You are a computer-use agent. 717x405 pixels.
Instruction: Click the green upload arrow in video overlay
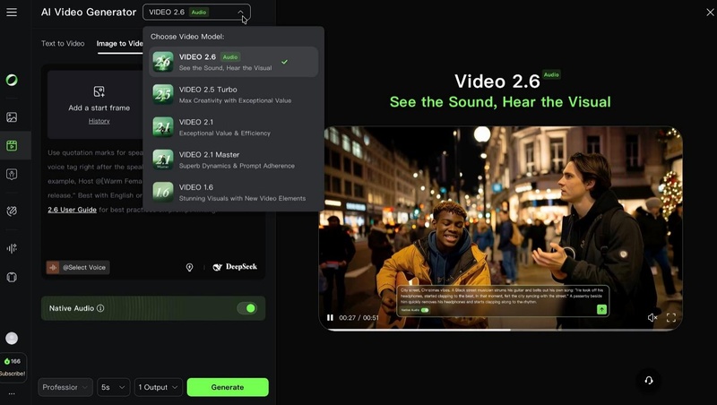[x=601, y=310]
